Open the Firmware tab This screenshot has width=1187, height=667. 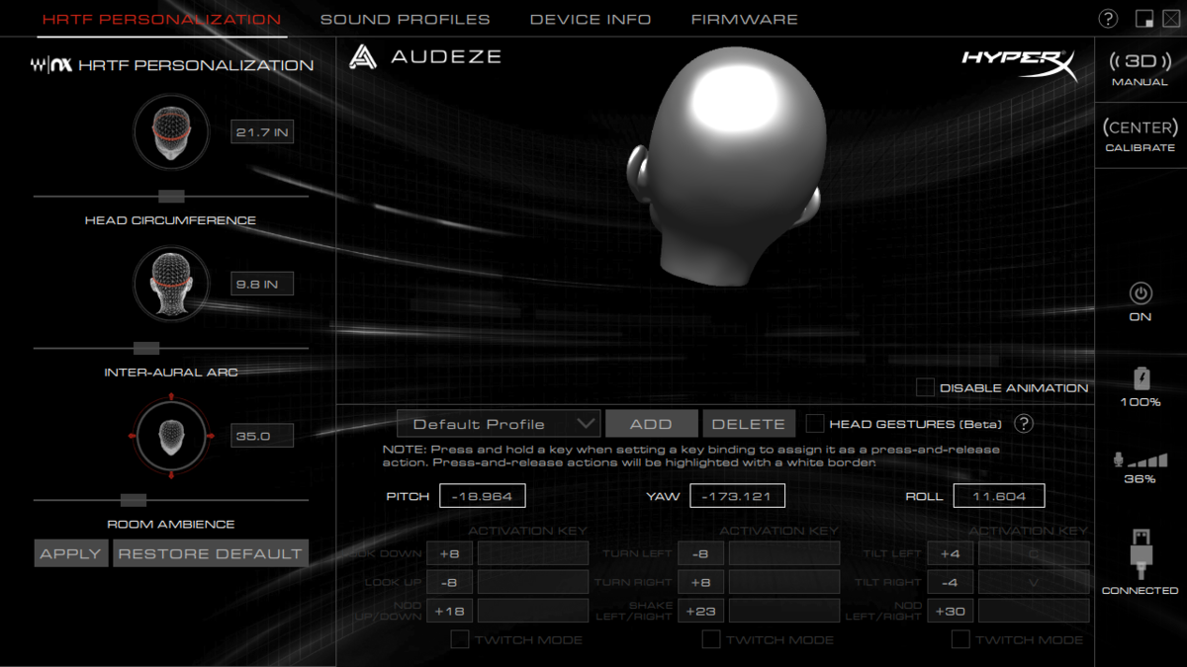tap(745, 19)
